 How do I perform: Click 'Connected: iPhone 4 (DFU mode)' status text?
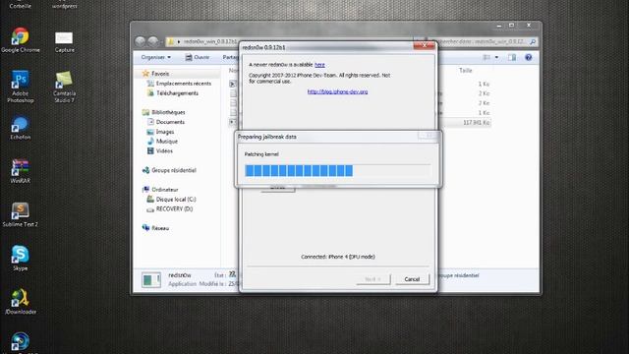(338, 257)
